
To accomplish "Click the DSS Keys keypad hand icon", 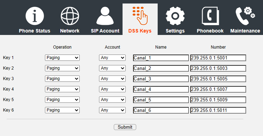I will (x=140, y=16).
